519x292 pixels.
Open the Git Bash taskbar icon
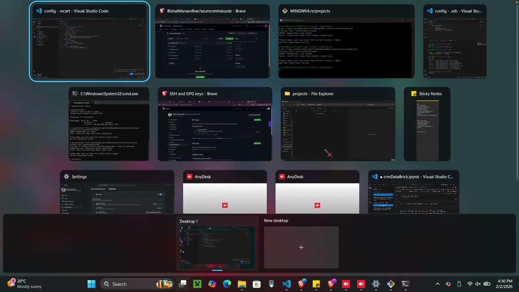point(391,284)
